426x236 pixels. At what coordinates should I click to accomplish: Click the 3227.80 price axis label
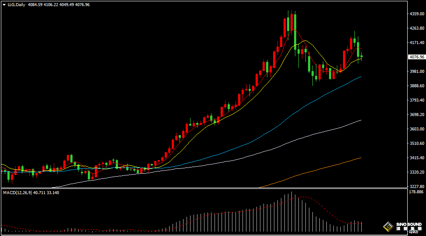coord(417,186)
